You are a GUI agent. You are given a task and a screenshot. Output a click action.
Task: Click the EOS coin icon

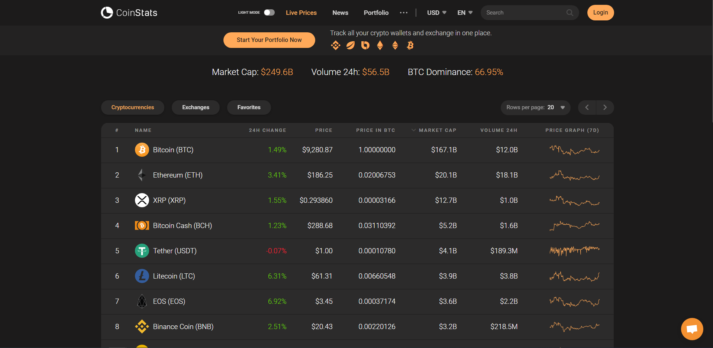pos(142,301)
